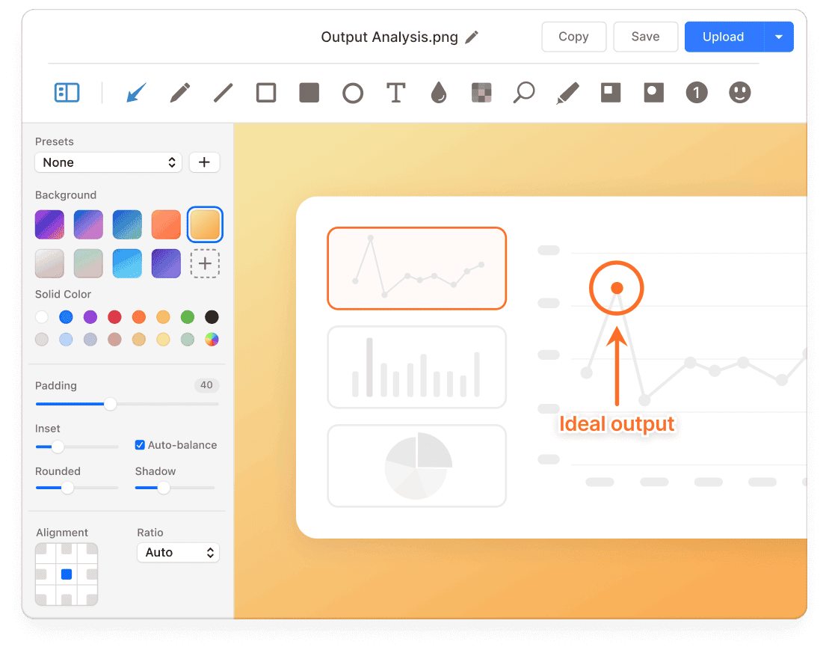Open the Presets dropdown showing None
This screenshot has width=829, height=653.
tap(108, 162)
